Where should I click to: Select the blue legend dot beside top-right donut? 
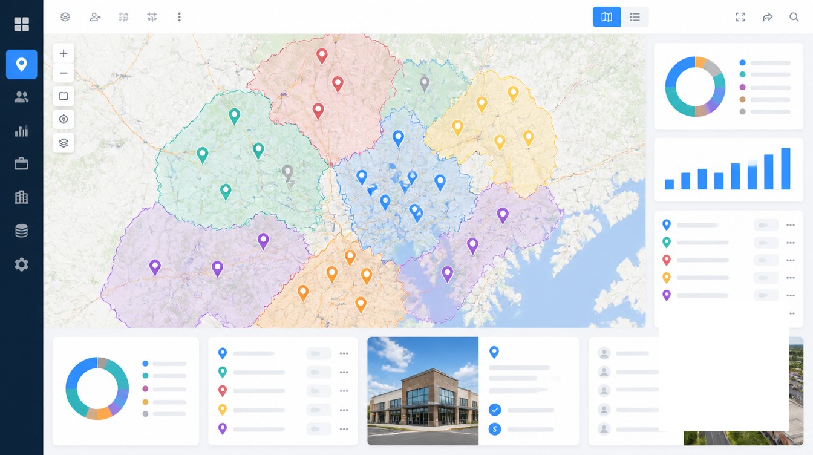(x=743, y=63)
